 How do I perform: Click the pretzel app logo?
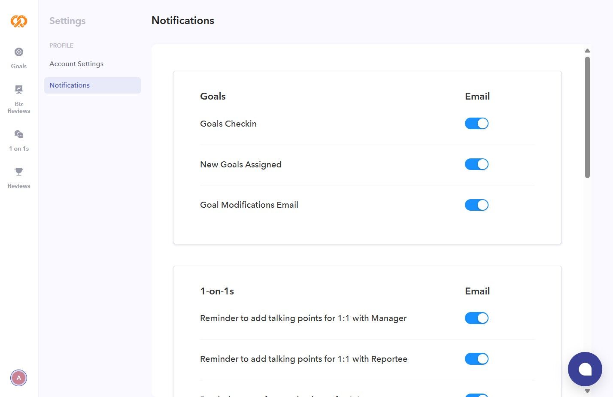coord(19,21)
